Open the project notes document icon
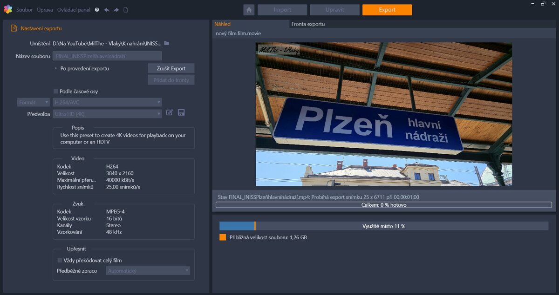This screenshot has width=559, height=295. point(126,9)
